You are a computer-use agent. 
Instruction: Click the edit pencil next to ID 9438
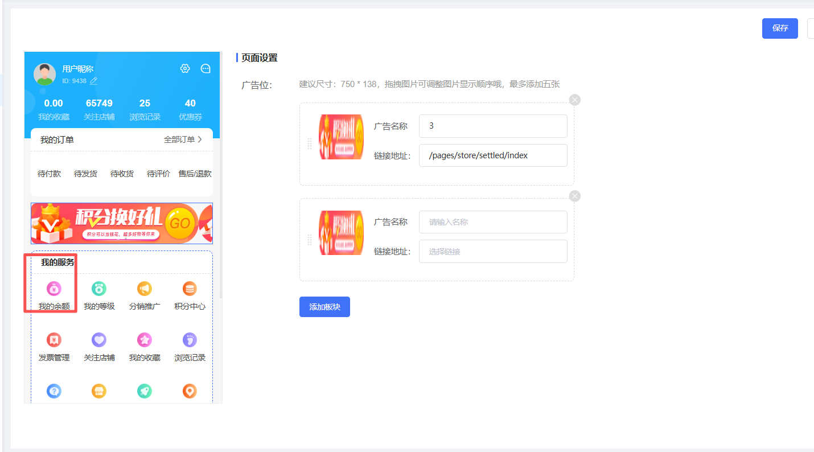[x=93, y=81]
